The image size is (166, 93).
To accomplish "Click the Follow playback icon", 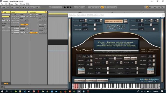I will click(x=50, y=7).
